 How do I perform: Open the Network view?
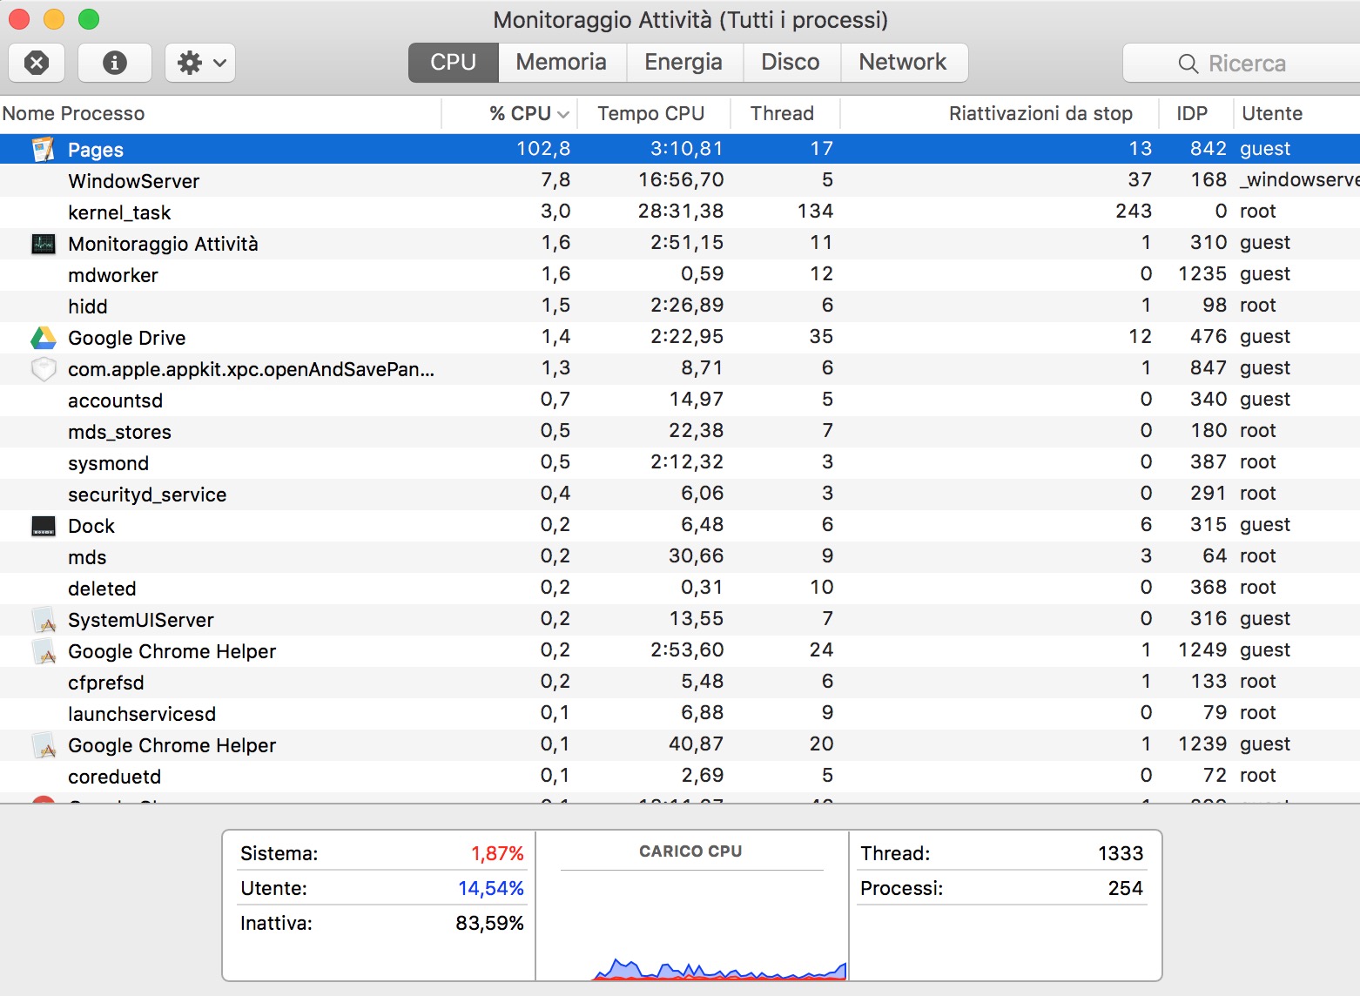coord(902,62)
